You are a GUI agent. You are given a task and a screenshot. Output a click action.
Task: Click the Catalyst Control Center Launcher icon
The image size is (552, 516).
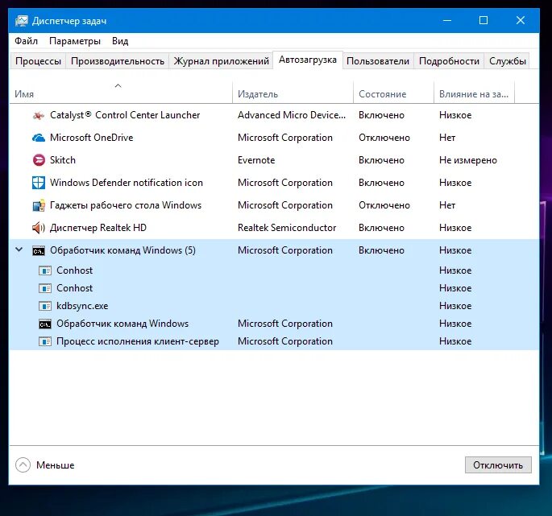[x=39, y=115]
